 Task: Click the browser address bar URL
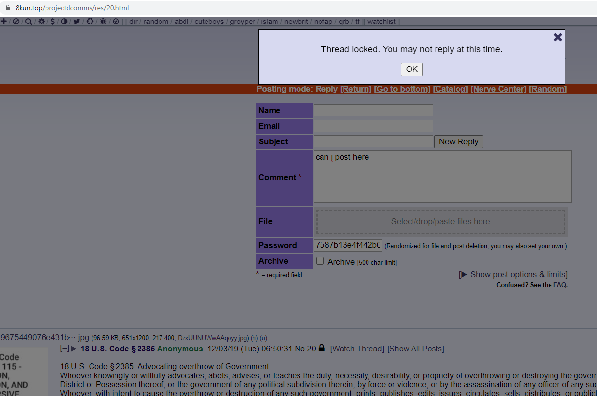click(72, 8)
